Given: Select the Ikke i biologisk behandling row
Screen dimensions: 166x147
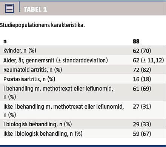Looking at the screenshot, I should point(83,133).
